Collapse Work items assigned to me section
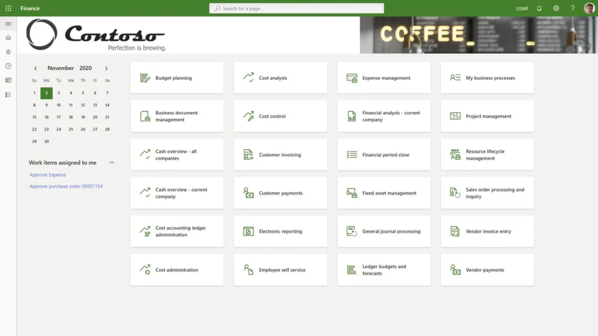This screenshot has width=598, height=336. tap(112, 163)
